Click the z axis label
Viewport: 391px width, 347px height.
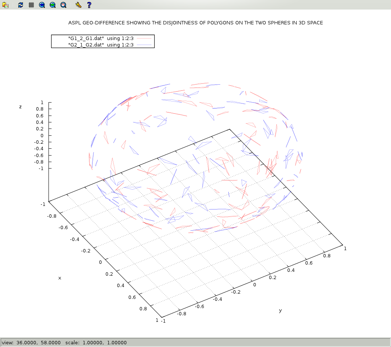pos(20,107)
